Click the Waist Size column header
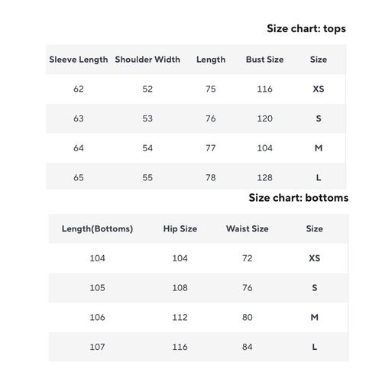Viewport: 382px width, 382px height. pos(248,228)
